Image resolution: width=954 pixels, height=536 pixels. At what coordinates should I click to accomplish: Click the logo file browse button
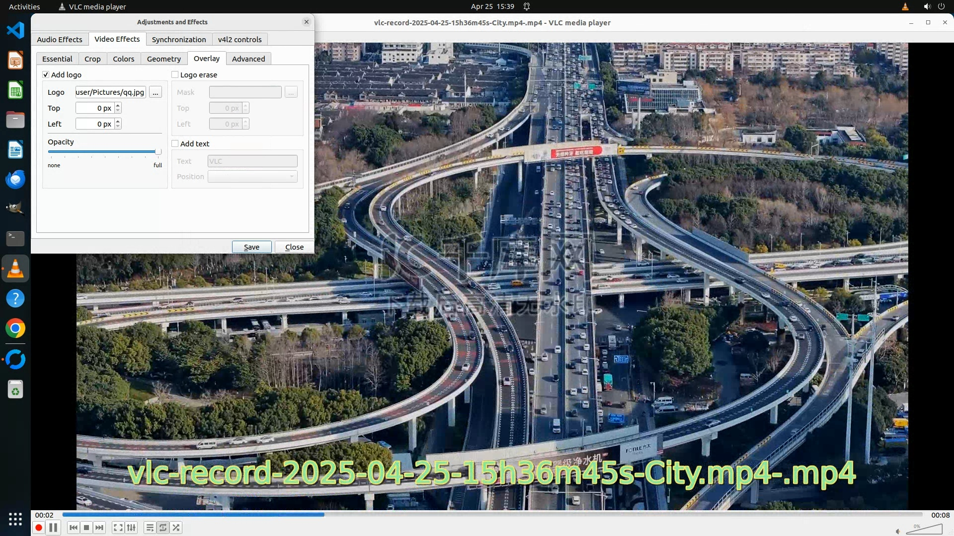[x=156, y=92]
